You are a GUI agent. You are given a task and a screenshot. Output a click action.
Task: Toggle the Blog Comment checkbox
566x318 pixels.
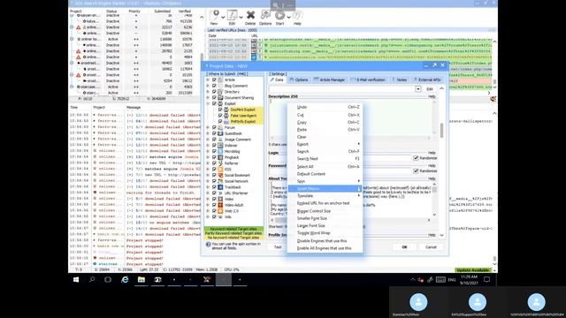coord(214,86)
